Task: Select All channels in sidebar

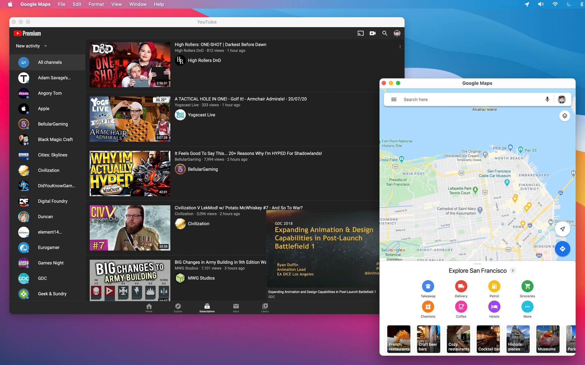Action: click(47, 62)
